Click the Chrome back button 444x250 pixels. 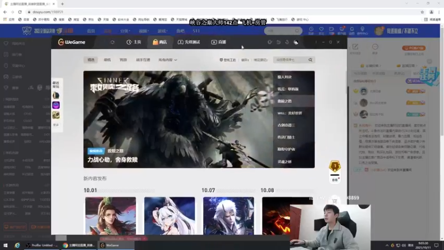(x=5, y=12)
